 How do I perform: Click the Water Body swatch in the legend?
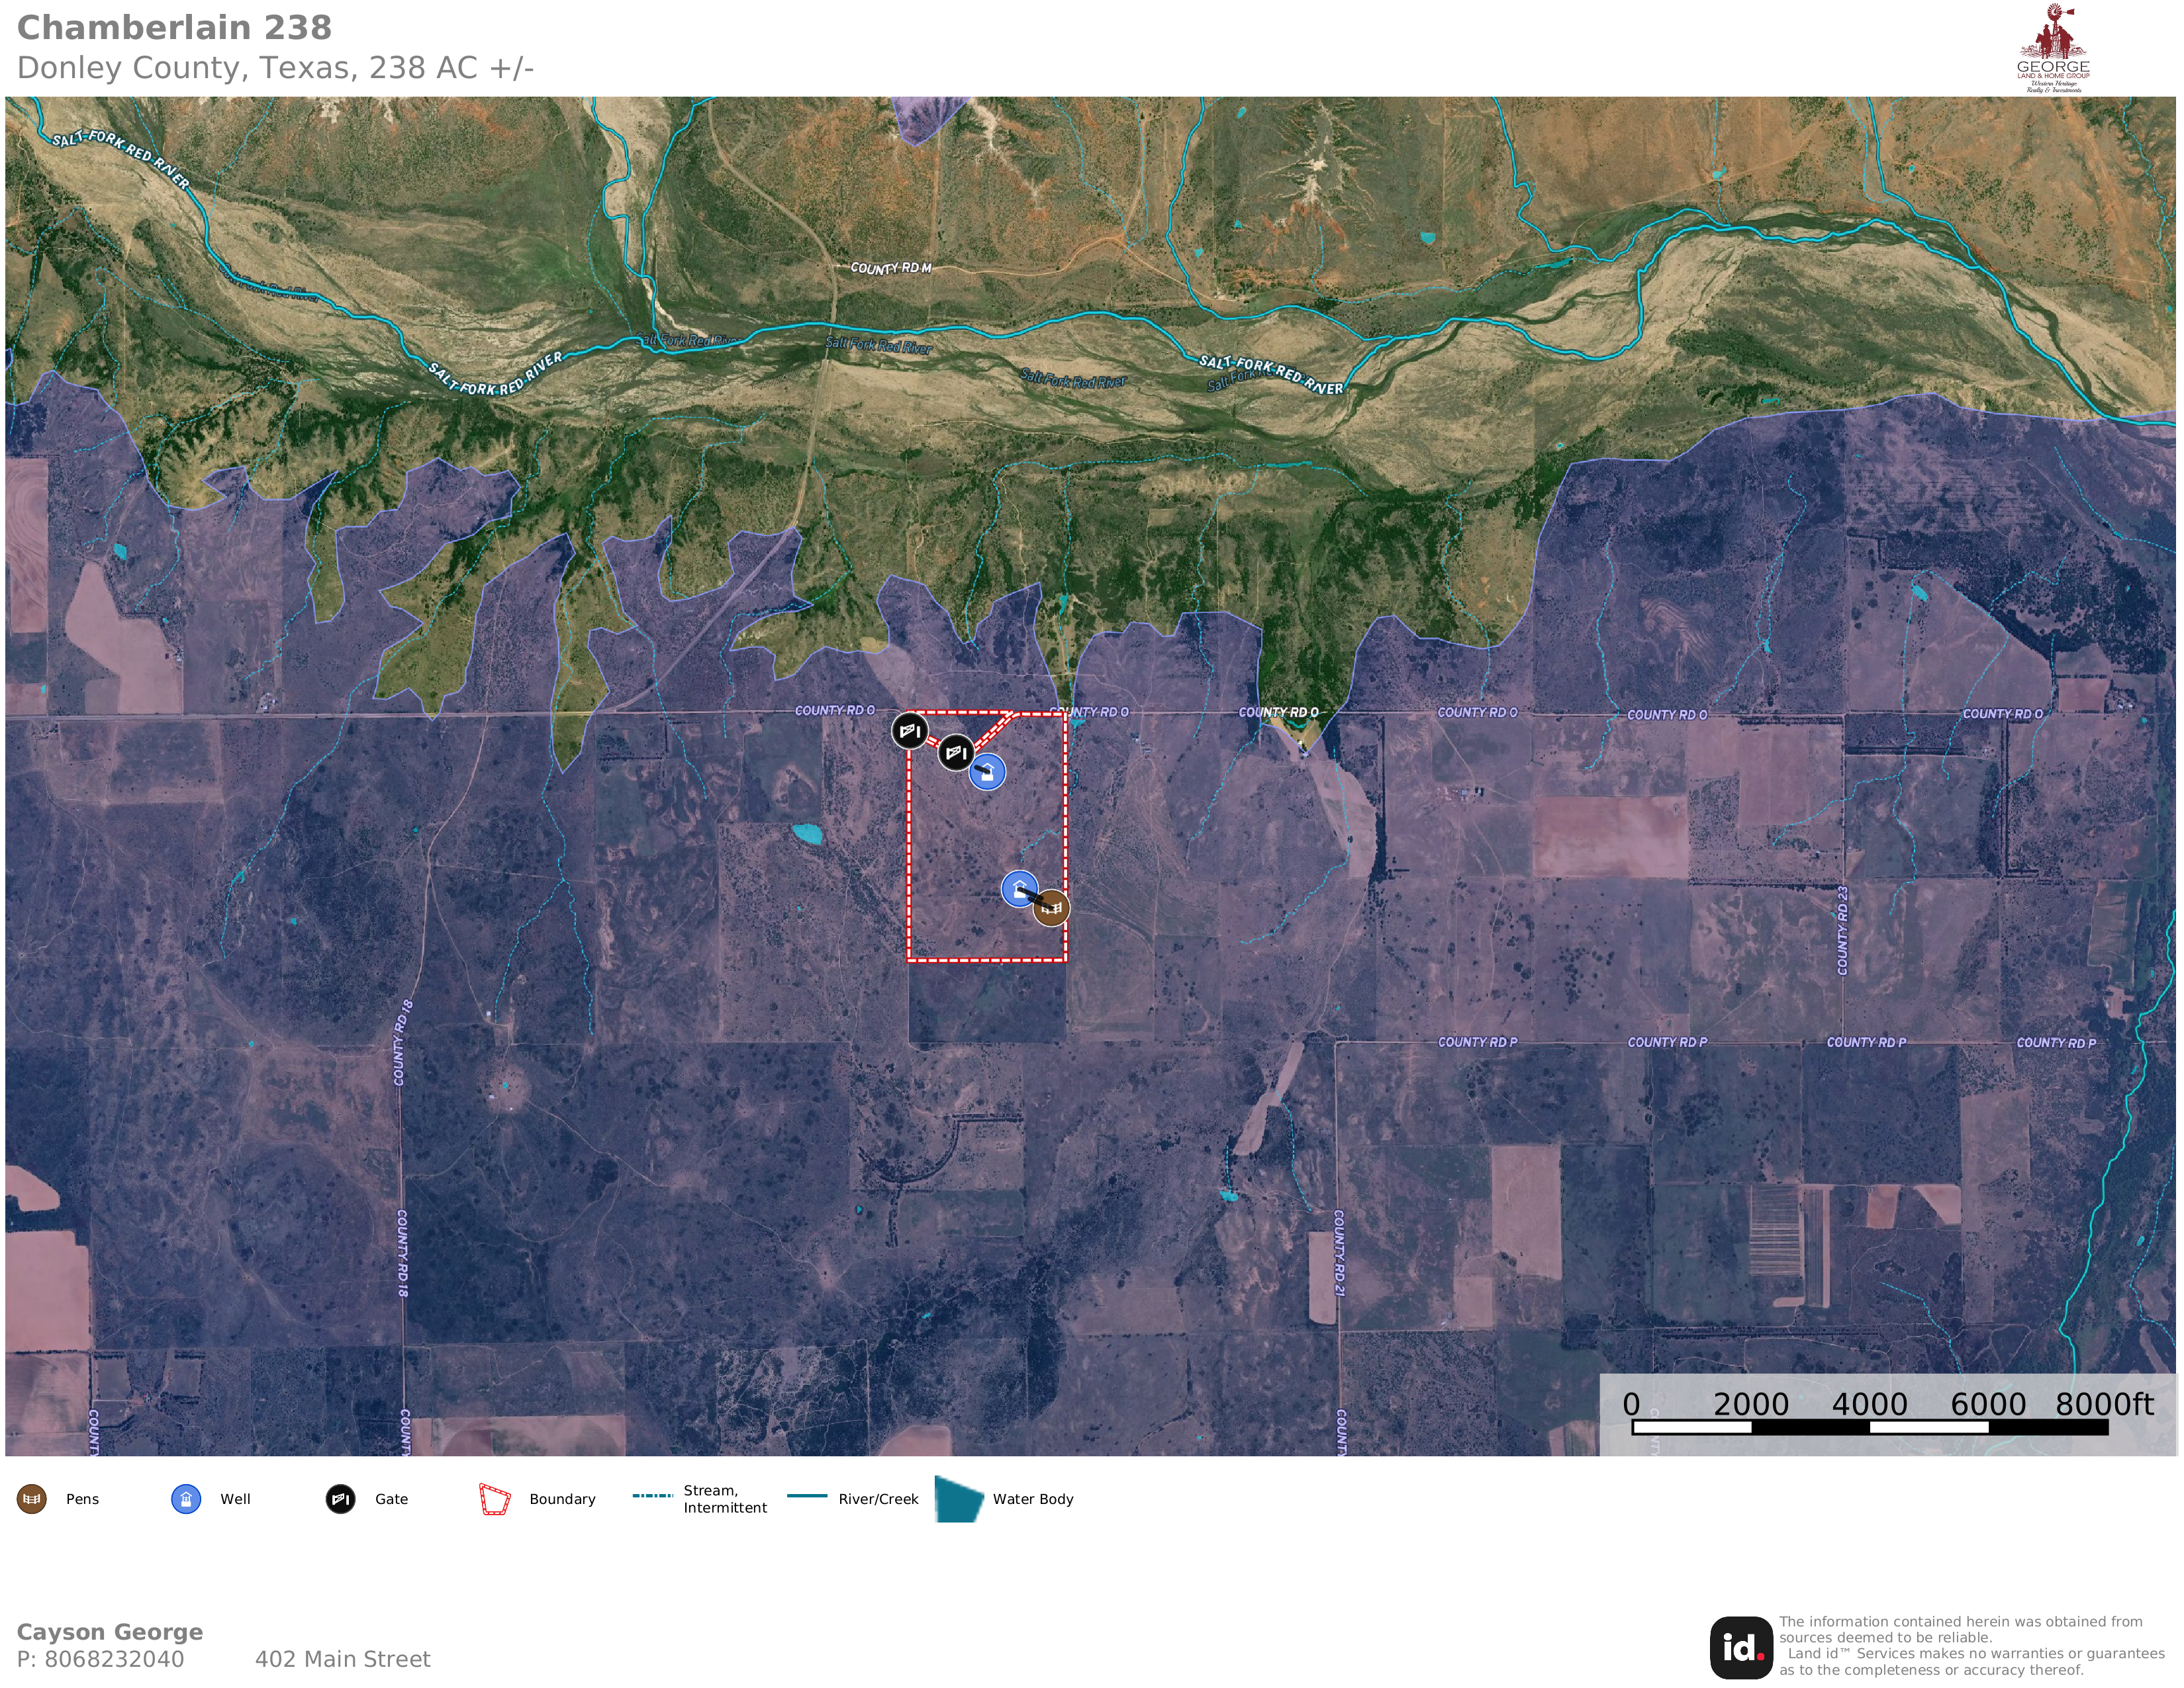[958, 1499]
